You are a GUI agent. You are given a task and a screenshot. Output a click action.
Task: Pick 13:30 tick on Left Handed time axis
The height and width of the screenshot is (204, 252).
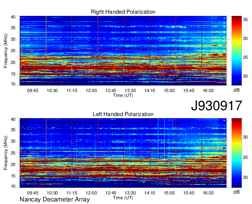[x=130, y=193]
